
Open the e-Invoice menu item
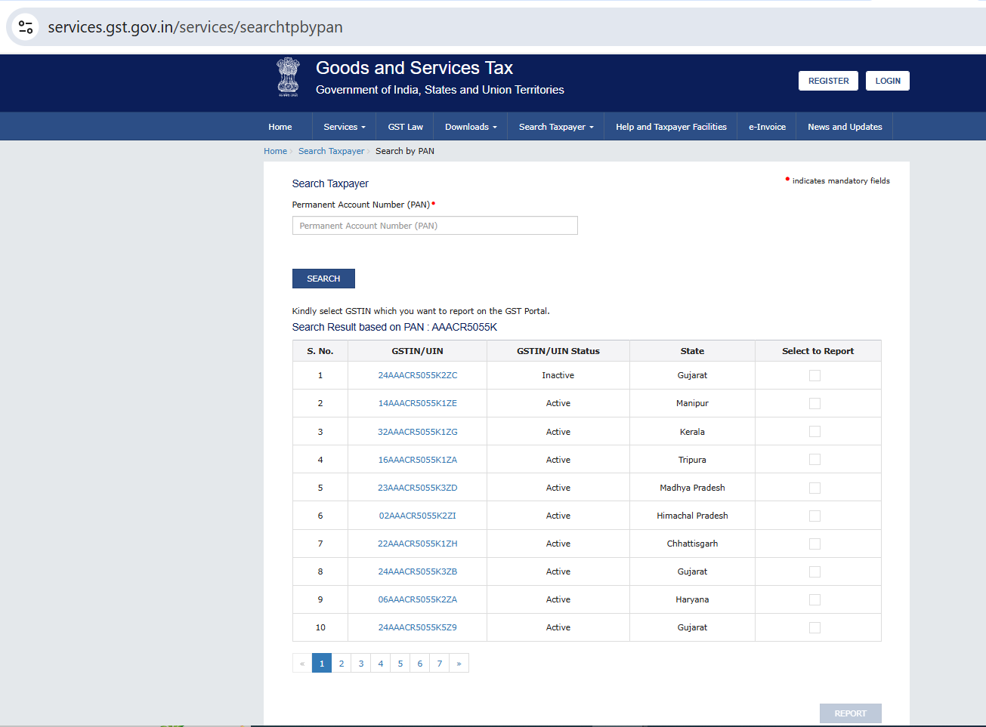[x=767, y=127]
